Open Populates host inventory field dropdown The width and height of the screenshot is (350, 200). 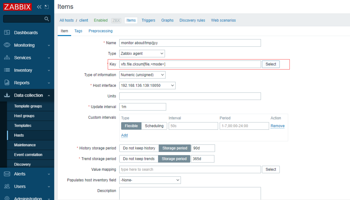150,180
